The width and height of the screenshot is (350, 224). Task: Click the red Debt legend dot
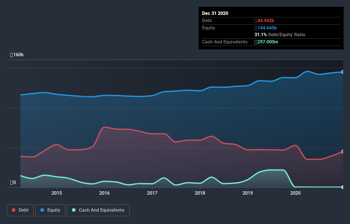tap(14, 210)
